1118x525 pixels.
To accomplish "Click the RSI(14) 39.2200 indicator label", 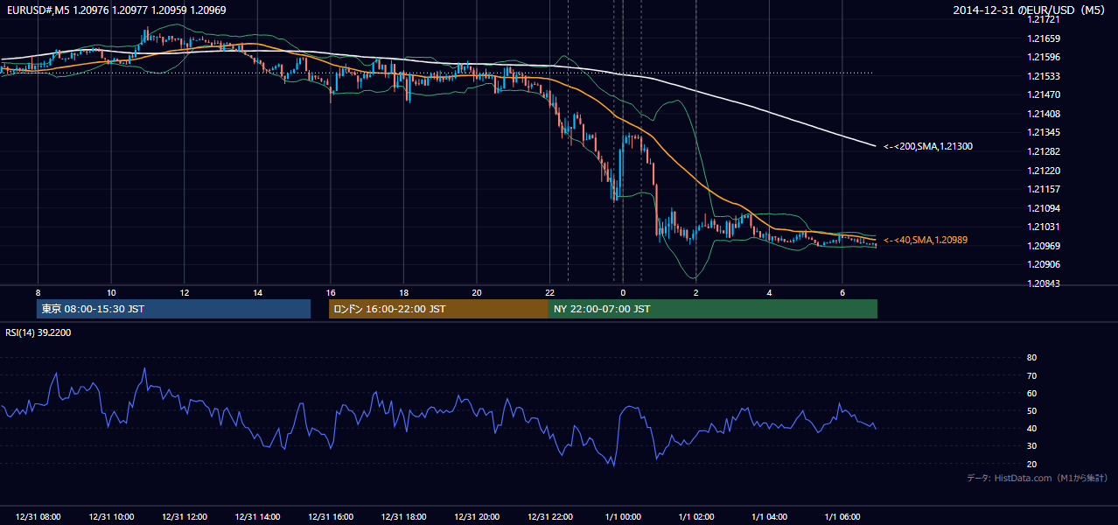I will click(x=38, y=332).
